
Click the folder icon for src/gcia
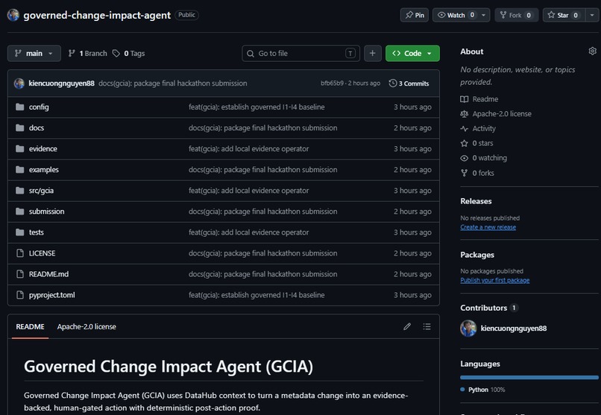20,190
